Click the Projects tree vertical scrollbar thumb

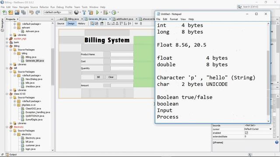click(52, 67)
